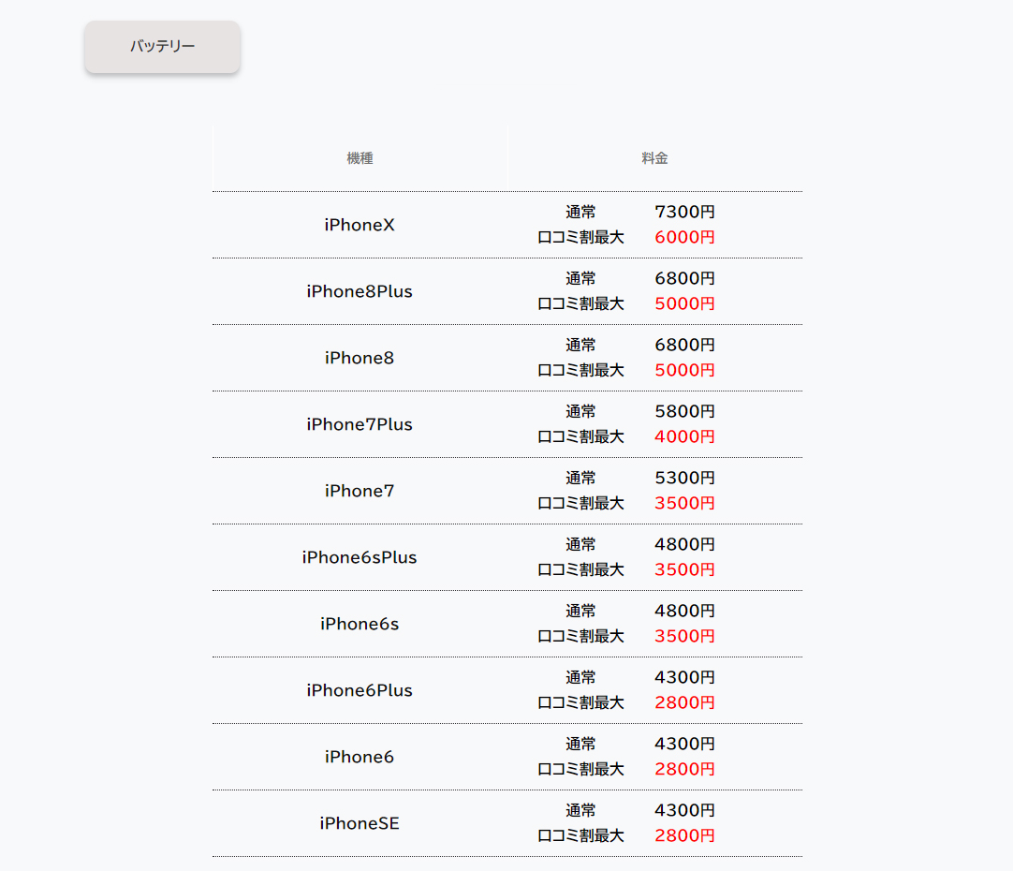Select the 機種 column header

pyautogui.click(x=360, y=158)
